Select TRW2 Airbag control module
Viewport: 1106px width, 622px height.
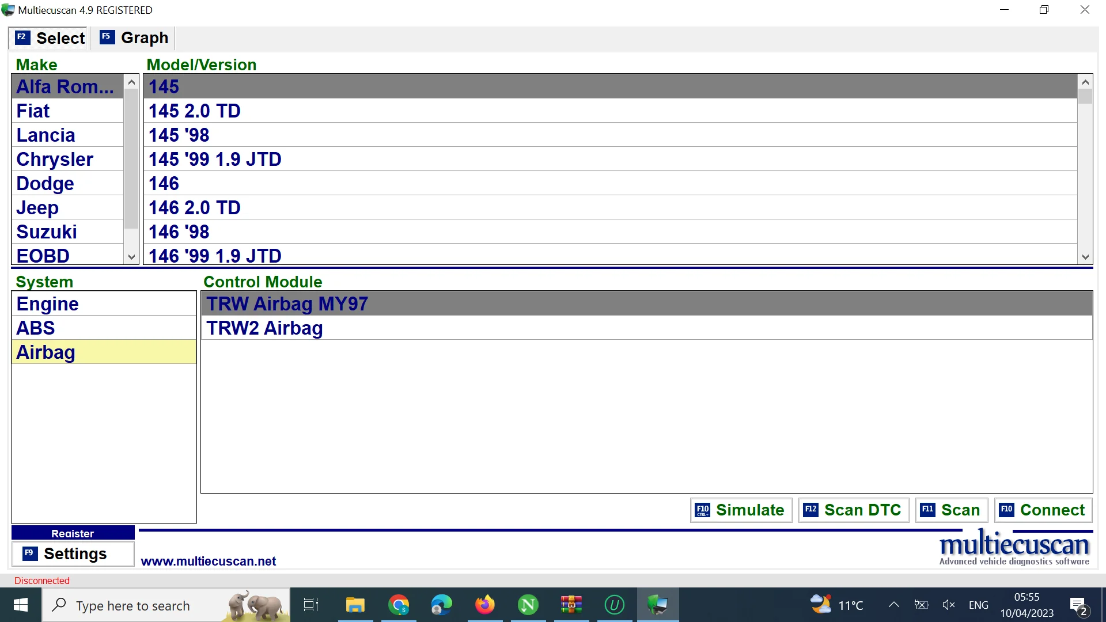(x=264, y=327)
